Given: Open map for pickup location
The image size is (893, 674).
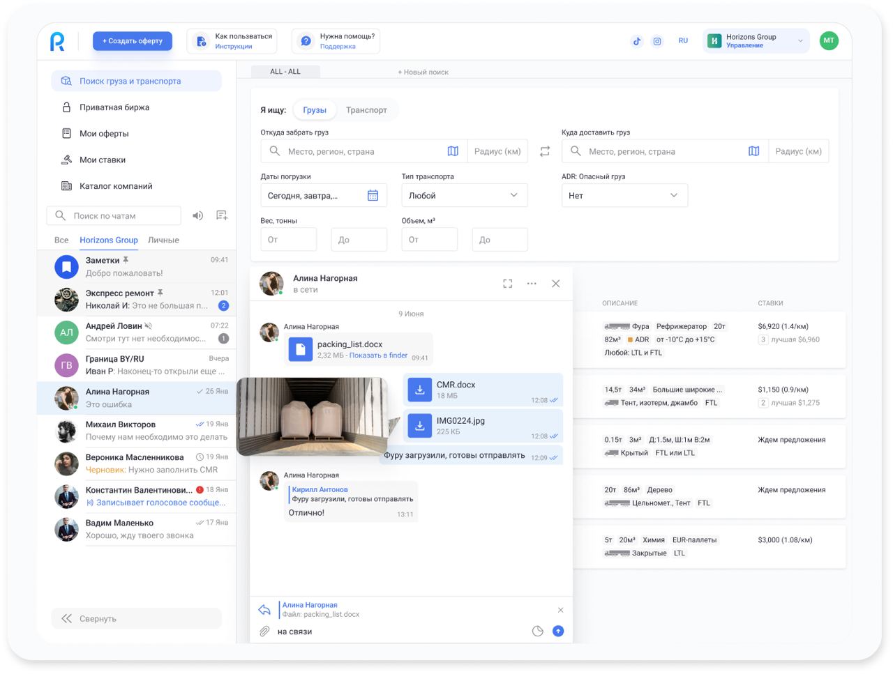Looking at the screenshot, I should (x=453, y=151).
